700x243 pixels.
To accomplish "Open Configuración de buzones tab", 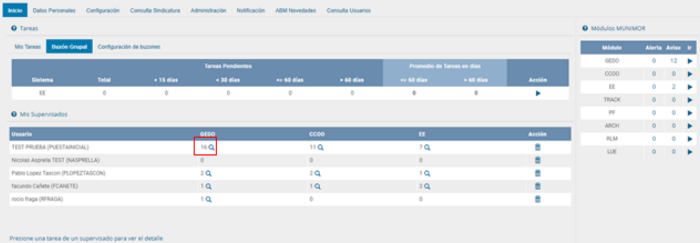I will click(129, 47).
